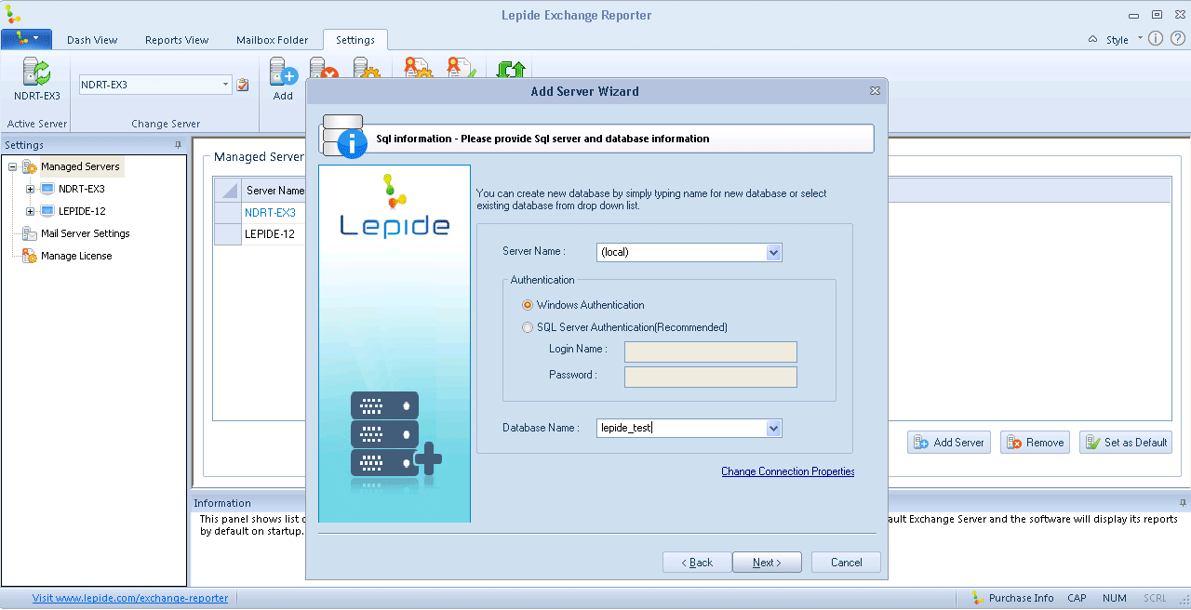Click the table select-all corner cell

[x=227, y=191]
